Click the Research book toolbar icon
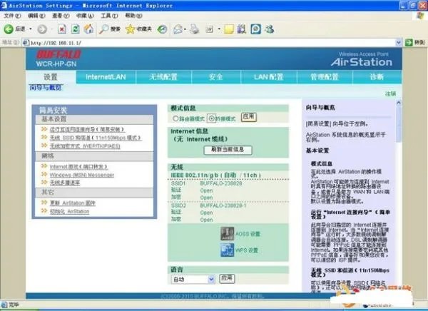 click(241, 29)
